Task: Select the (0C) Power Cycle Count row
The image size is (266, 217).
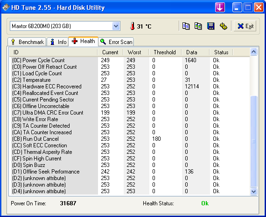Action: (x=131, y=60)
